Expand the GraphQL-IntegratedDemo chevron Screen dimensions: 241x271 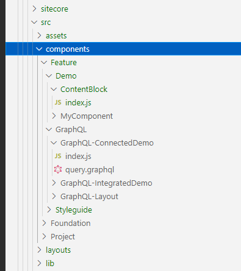[54, 183]
